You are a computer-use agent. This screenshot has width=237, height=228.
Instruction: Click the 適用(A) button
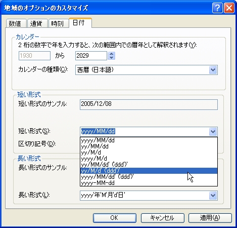210,218
